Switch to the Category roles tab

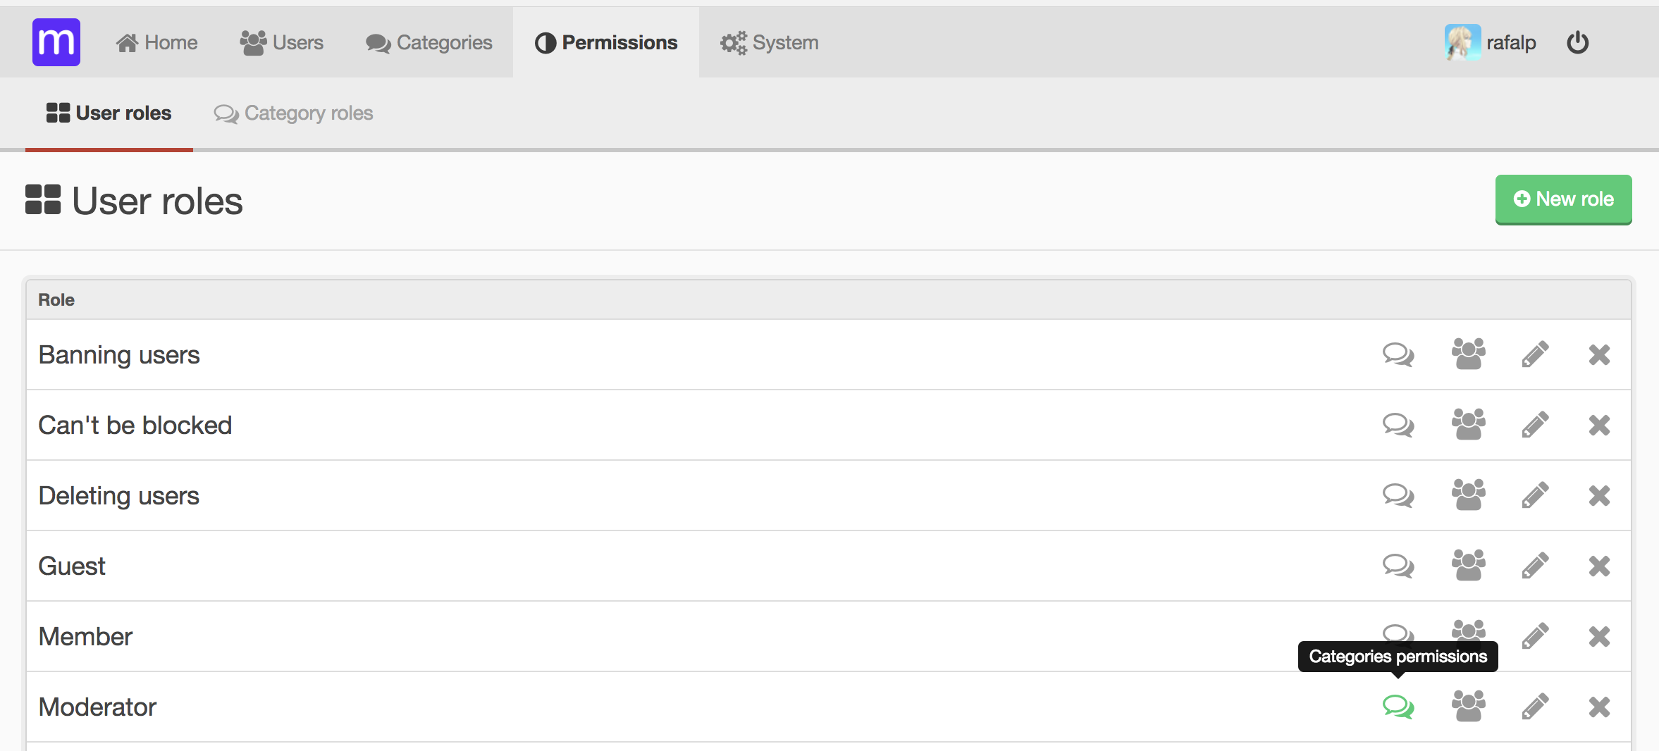pyautogui.click(x=293, y=113)
